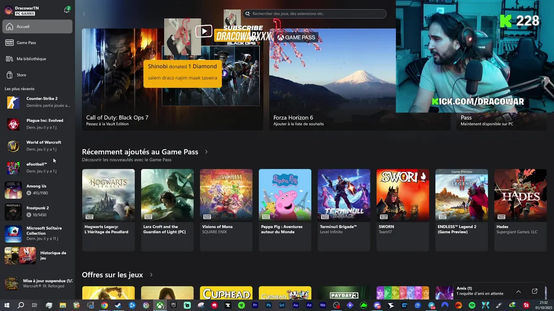The image size is (554, 311).
Task: Open Adobe Premiere Pro from taskbar
Action: point(255,305)
